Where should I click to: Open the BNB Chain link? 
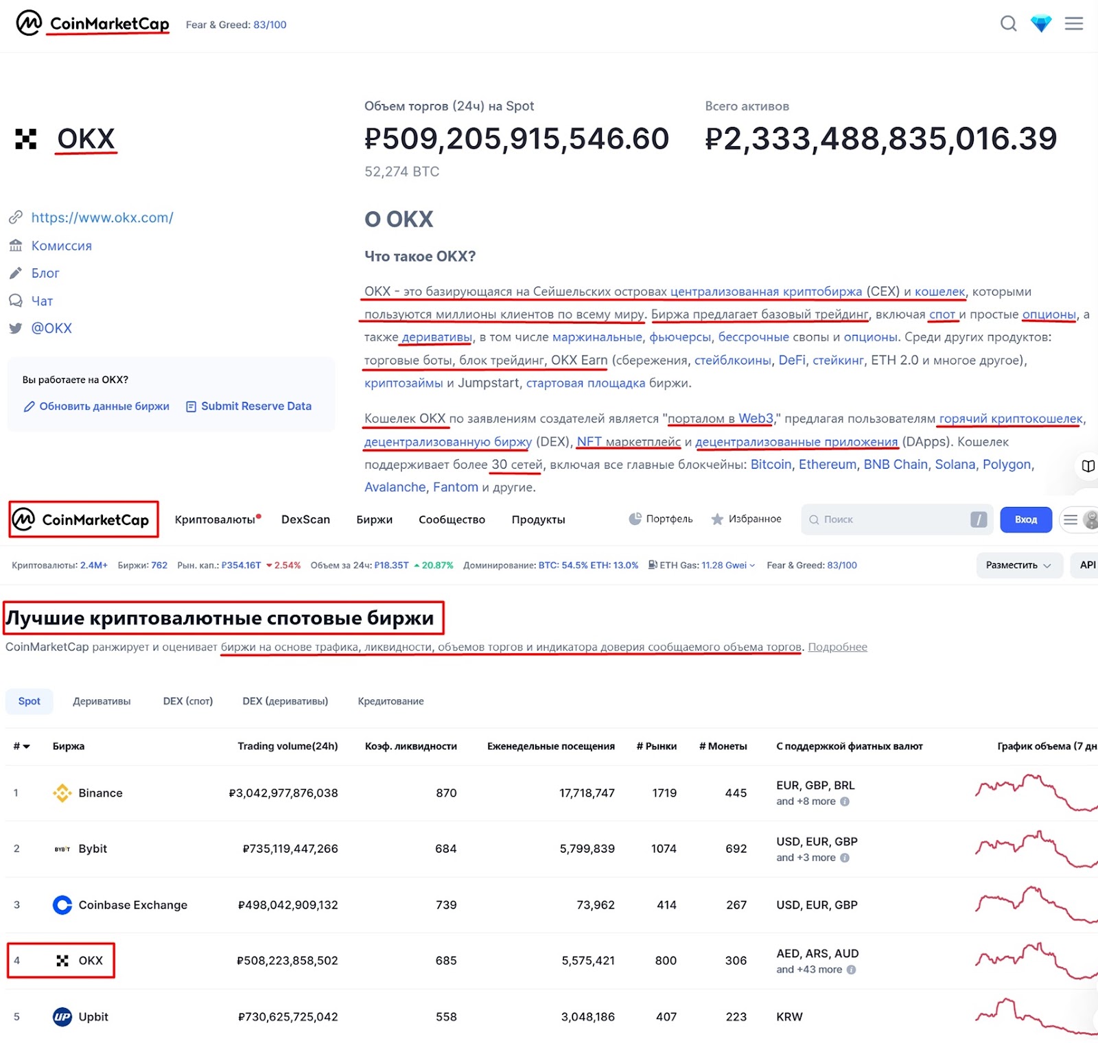(x=896, y=465)
